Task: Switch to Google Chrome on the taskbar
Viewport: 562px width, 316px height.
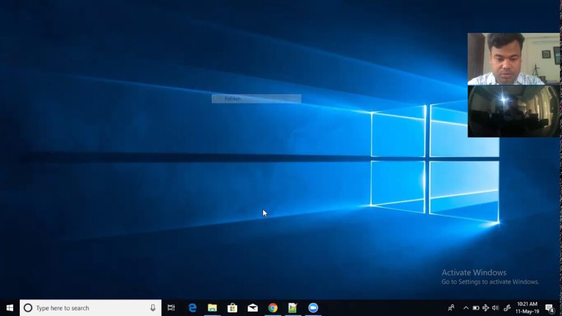Action: tap(273, 308)
